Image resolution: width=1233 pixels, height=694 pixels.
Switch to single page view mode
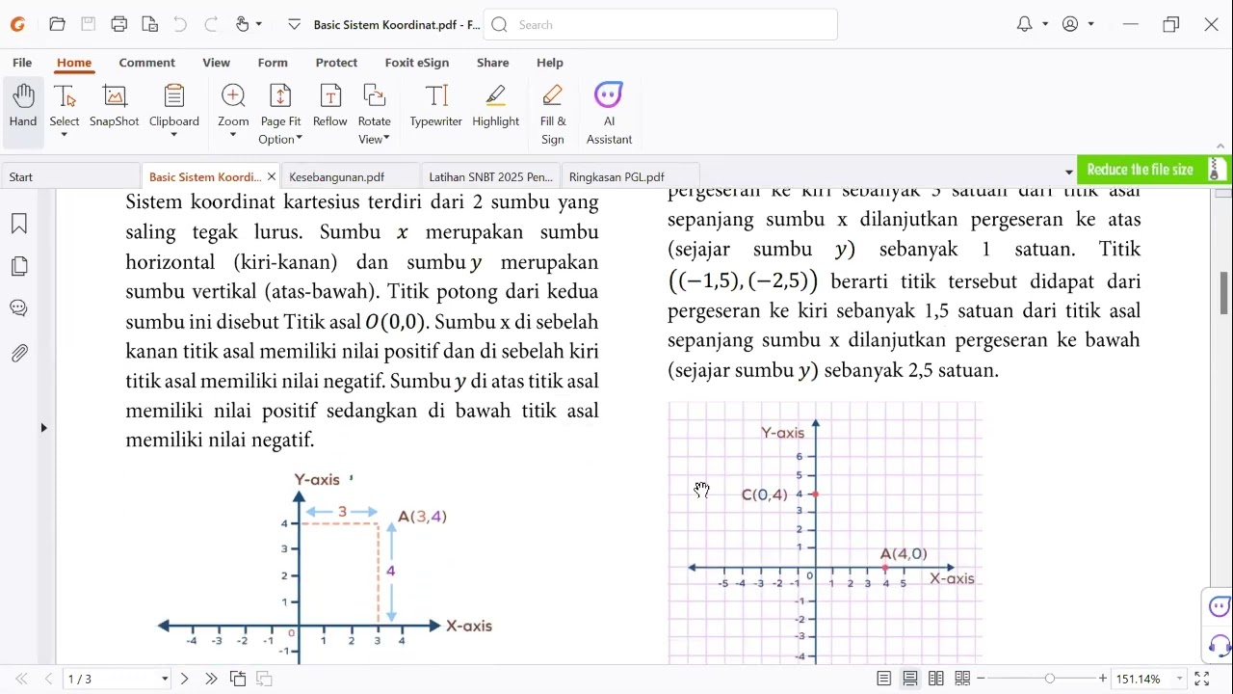pyautogui.click(x=883, y=680)
